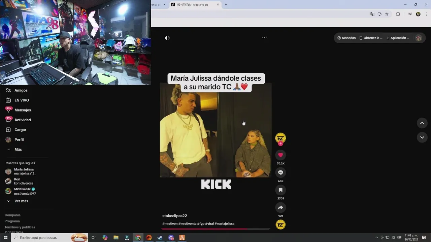Open the sound disc icon below share

click(x=280, y=225)
